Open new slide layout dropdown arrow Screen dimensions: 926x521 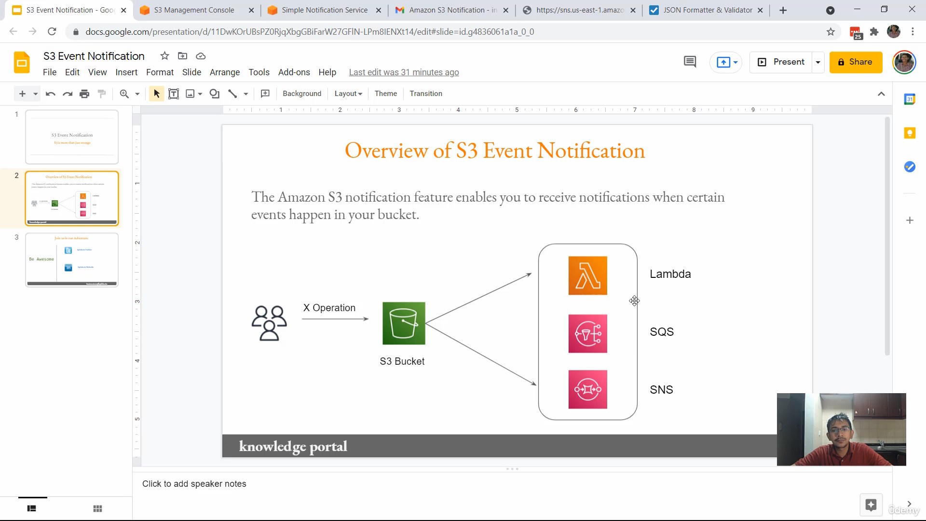pyautogui.click(x=35, y=94)
